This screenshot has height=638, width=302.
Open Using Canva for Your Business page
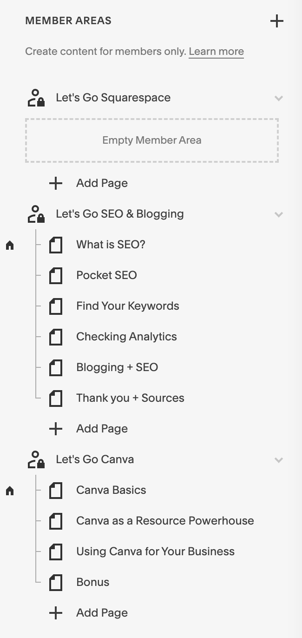pyautogui.click(x=155, y=552)
